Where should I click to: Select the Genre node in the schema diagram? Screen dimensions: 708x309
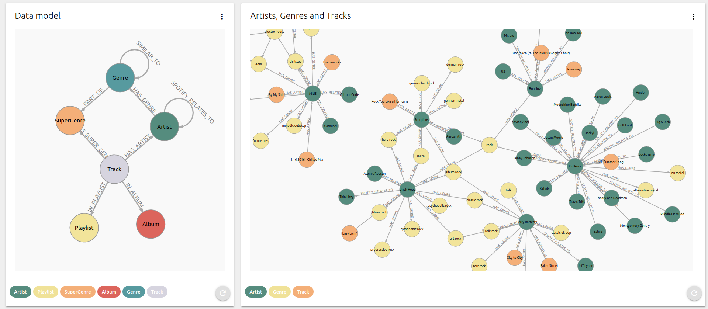(x=120, y=77)
